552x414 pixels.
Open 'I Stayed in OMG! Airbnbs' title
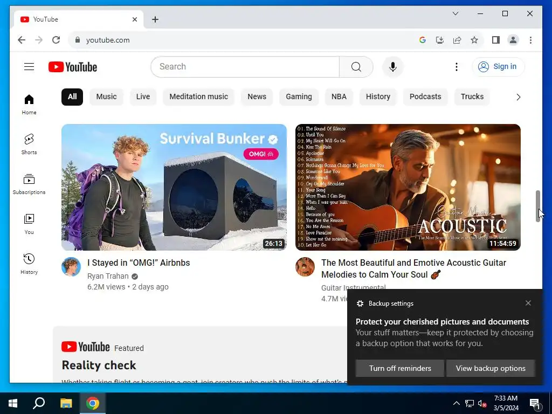pyautogui.click(x=139, y=263)
